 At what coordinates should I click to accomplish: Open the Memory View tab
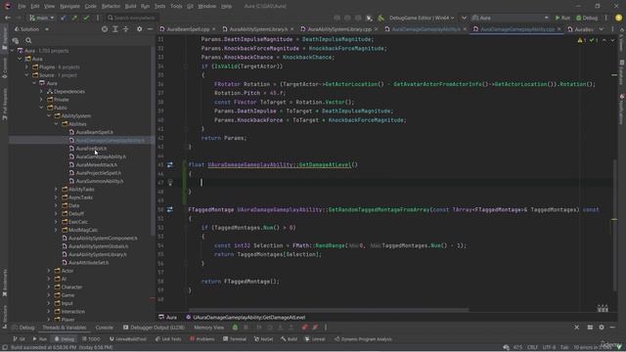pyautogui.click(x=208, y=328)
